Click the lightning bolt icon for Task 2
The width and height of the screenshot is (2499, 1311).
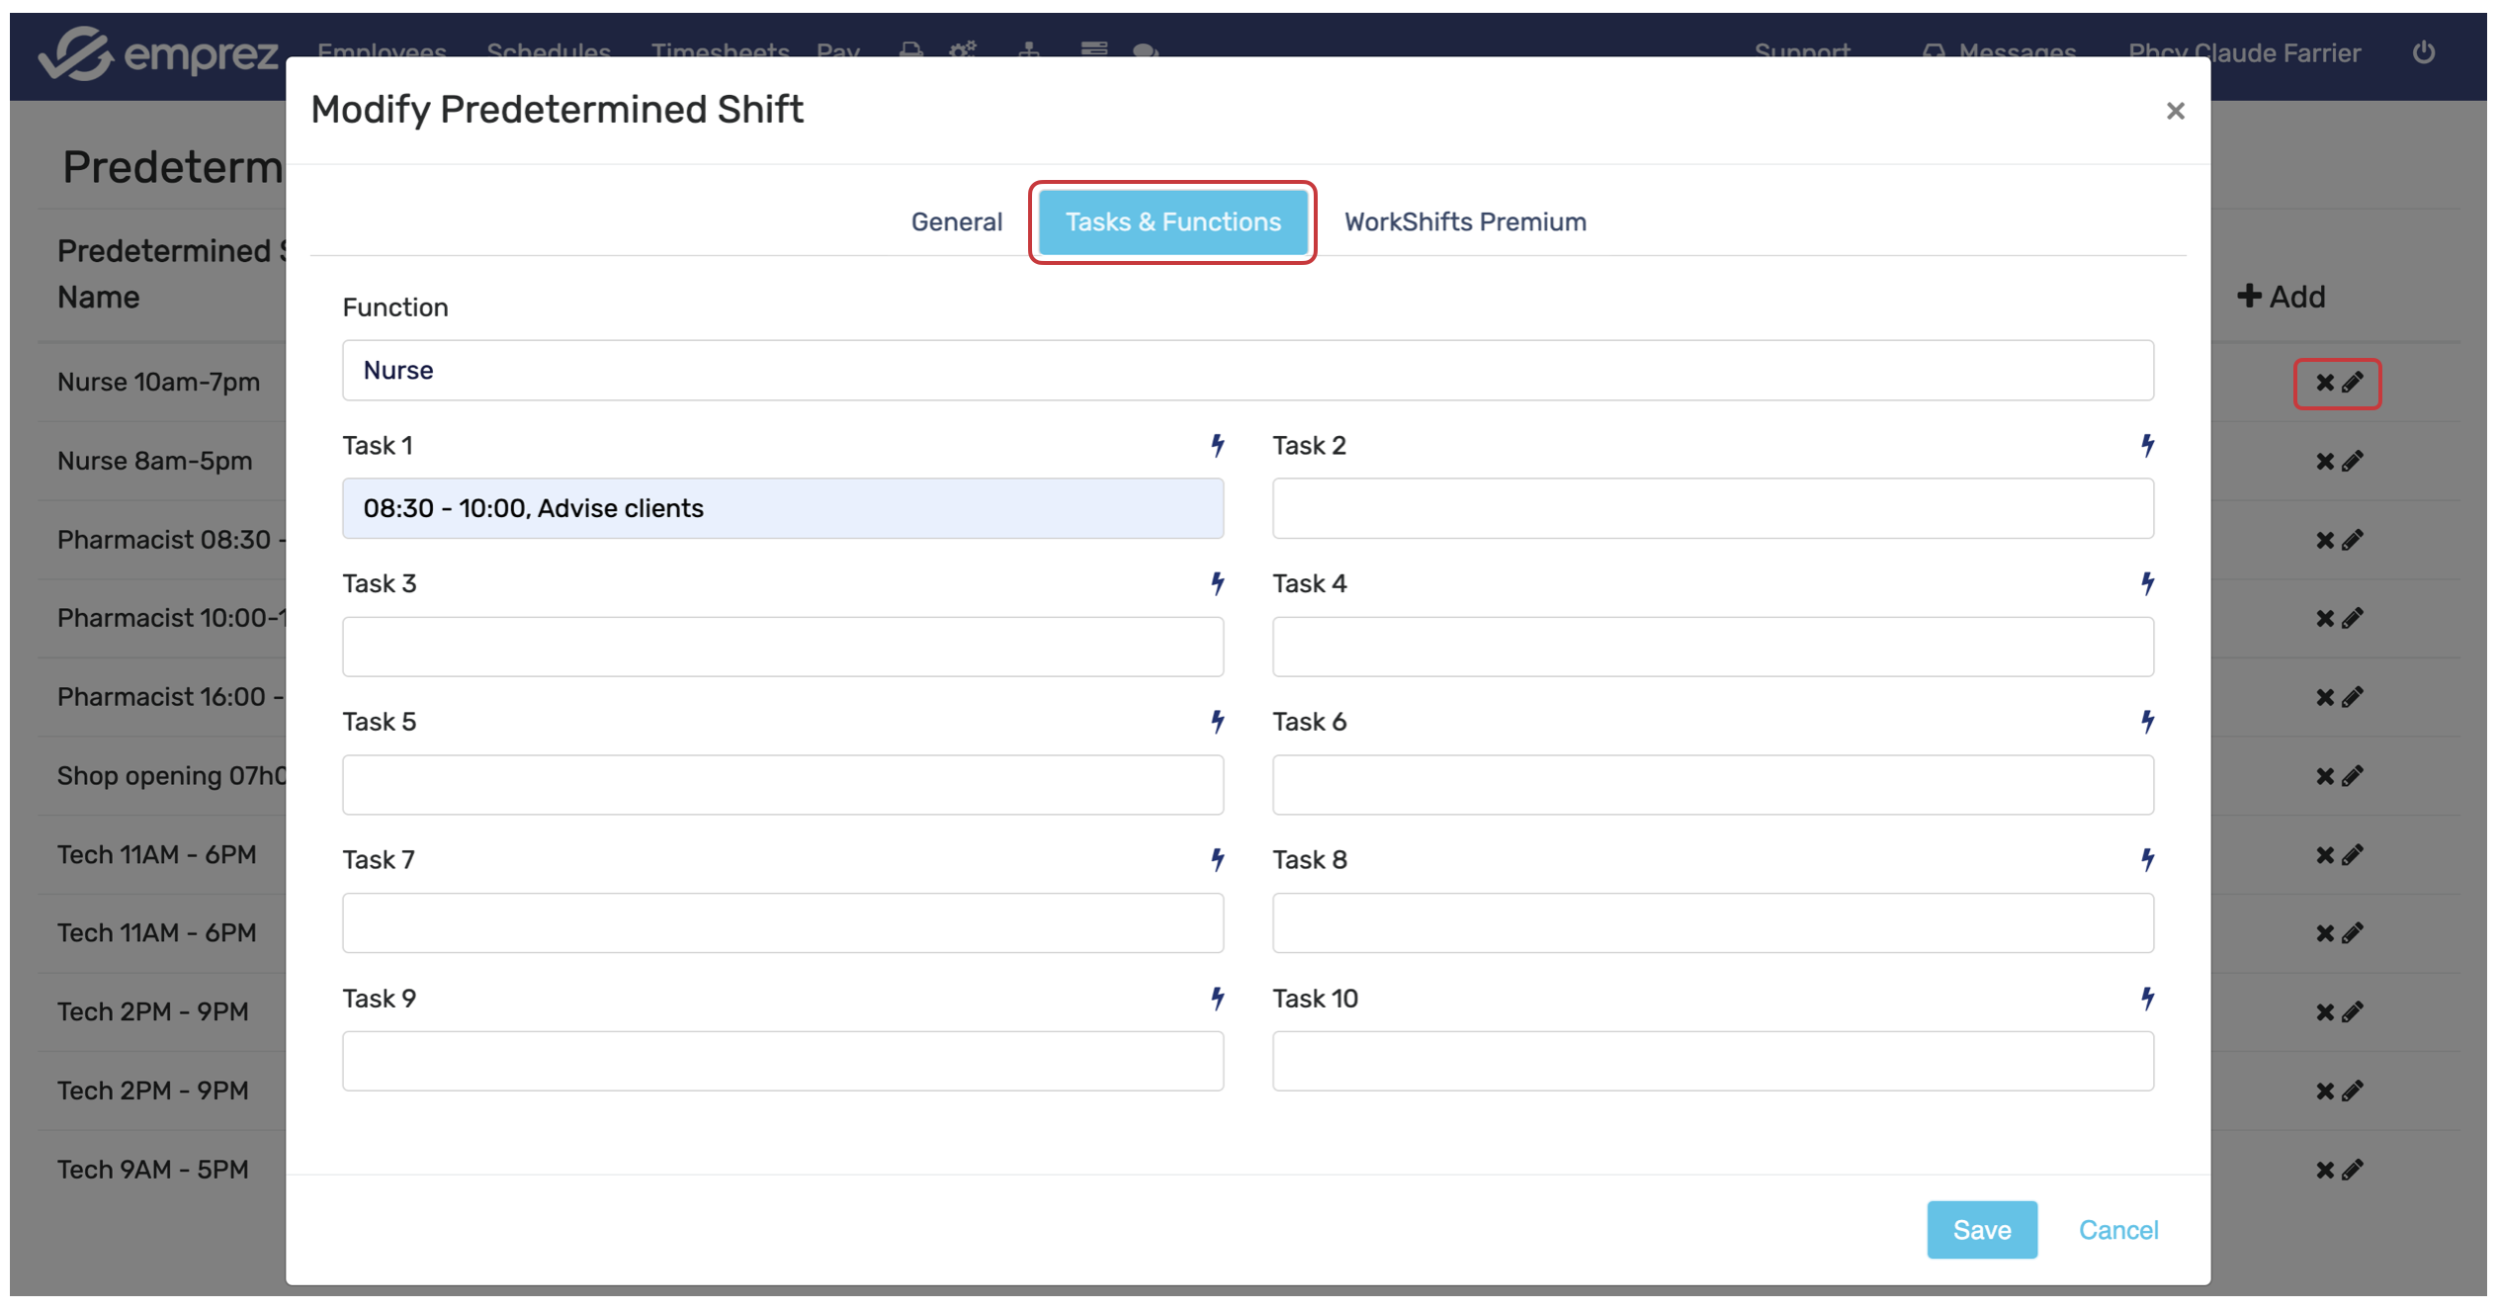[2147, 446]
